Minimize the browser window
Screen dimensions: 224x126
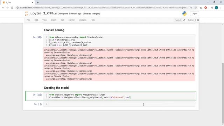[x=208, y=2]
